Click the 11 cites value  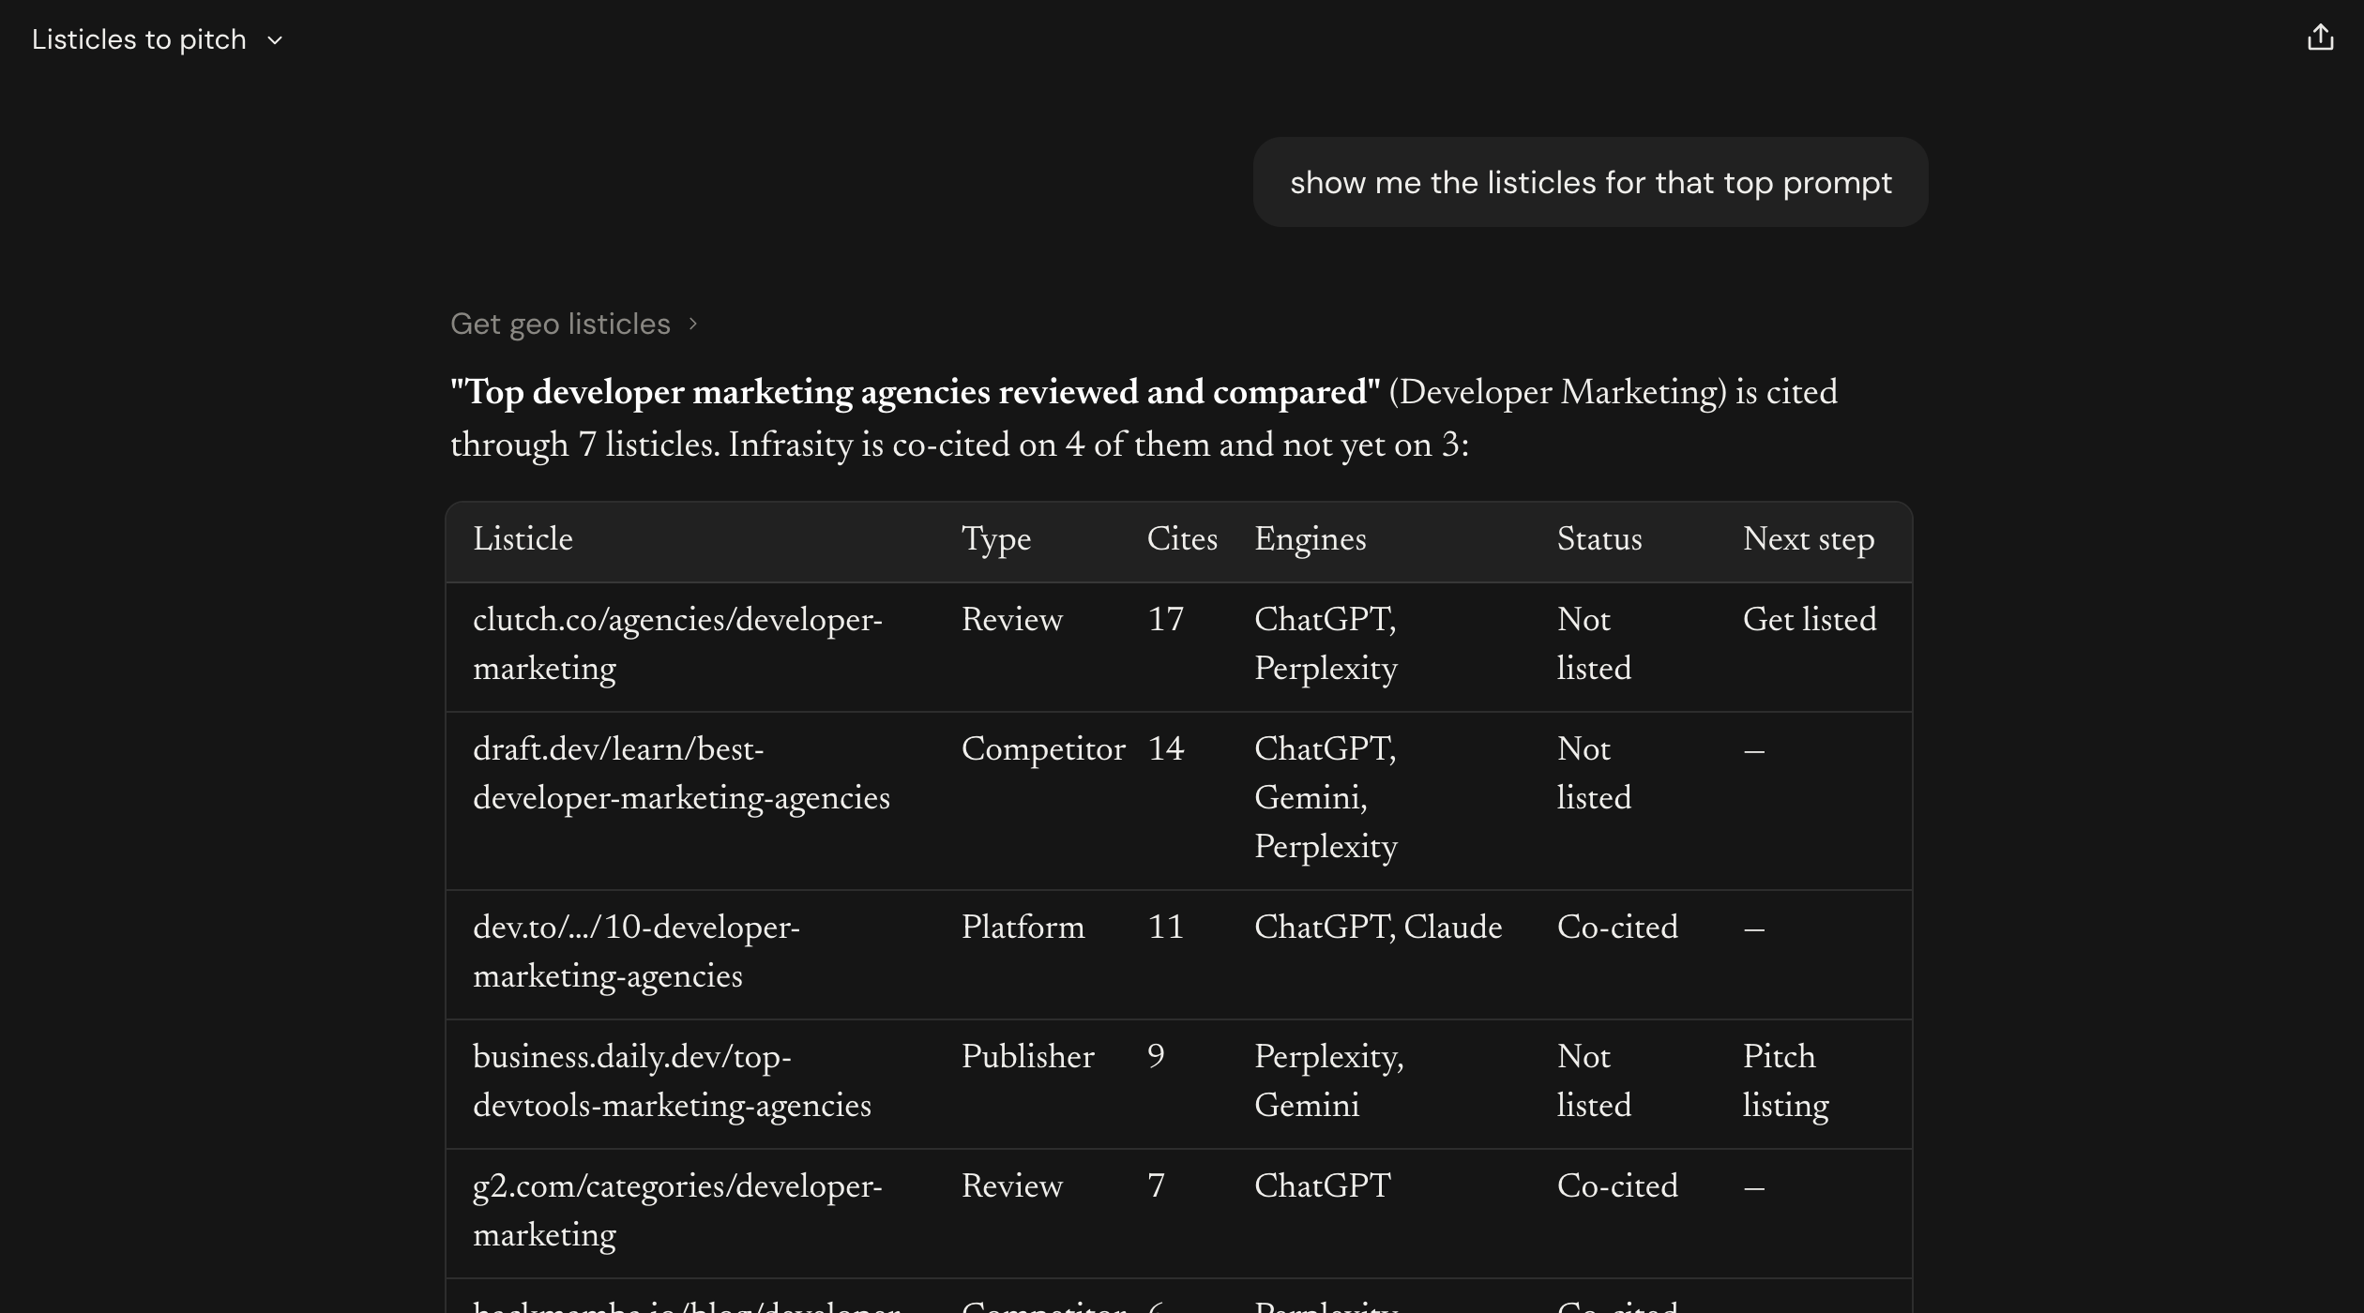click(x=1165, y=927)
